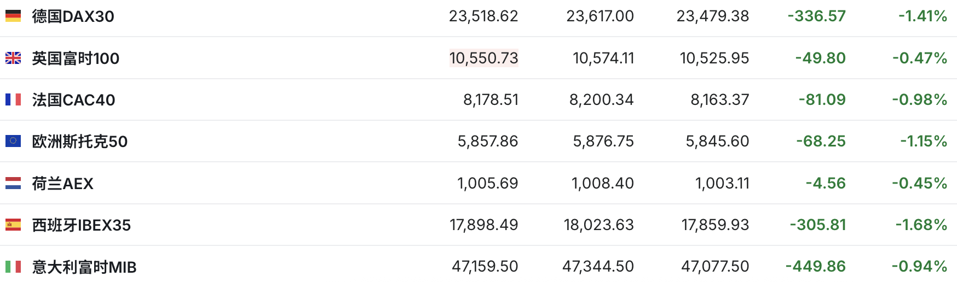
Task: Open the 意大利富时MIB index page
Action: (84, 267)
